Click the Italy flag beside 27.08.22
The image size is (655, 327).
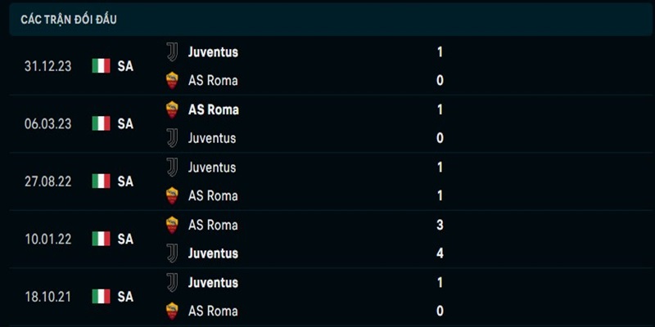[101, 181]
